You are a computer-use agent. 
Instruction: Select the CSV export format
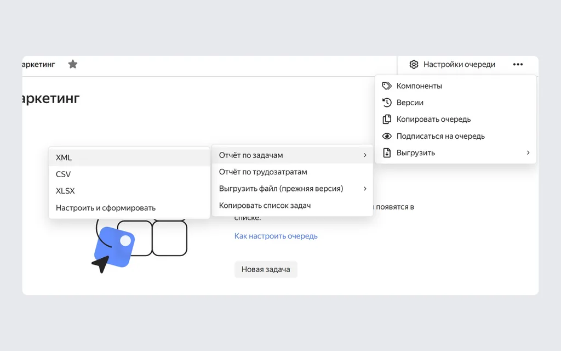129,174
